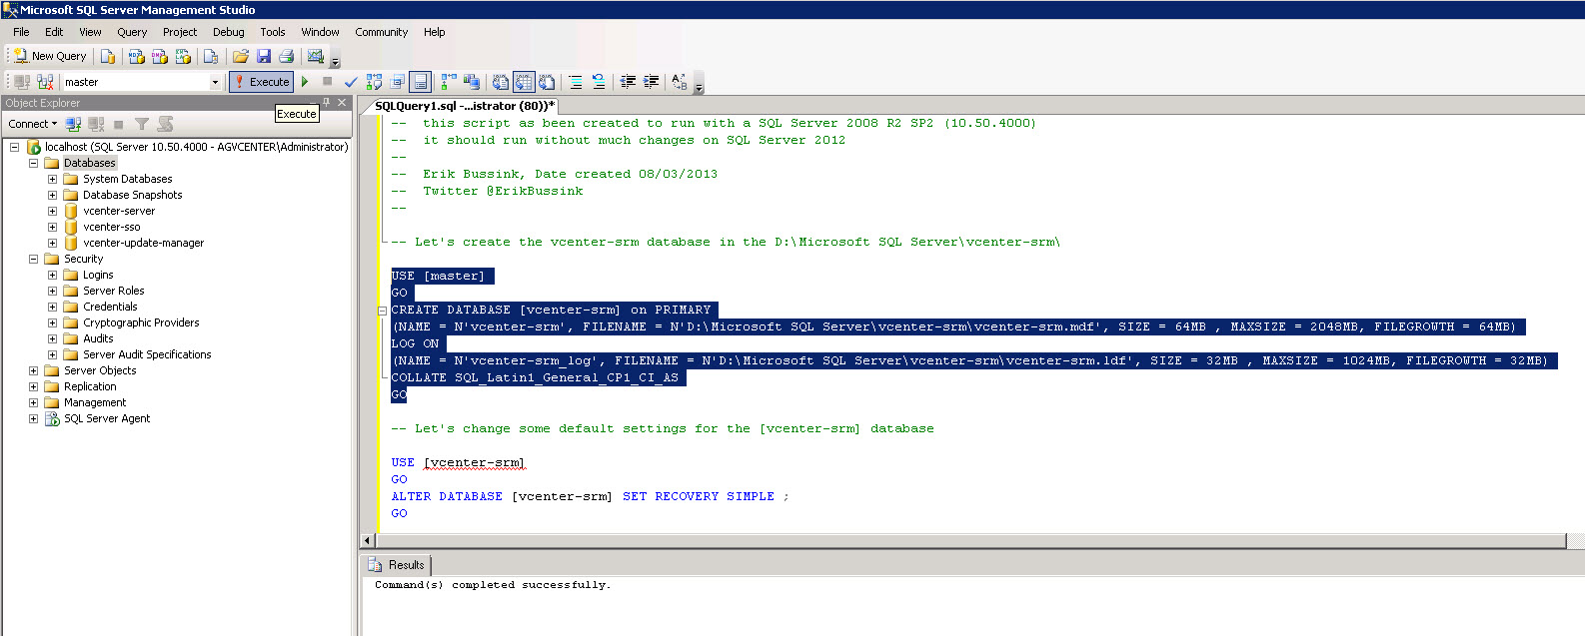Image resolution: width=1585 pixels, height=636 pixels.
Task: Click the New Query button
Action: tap(50, 56)
